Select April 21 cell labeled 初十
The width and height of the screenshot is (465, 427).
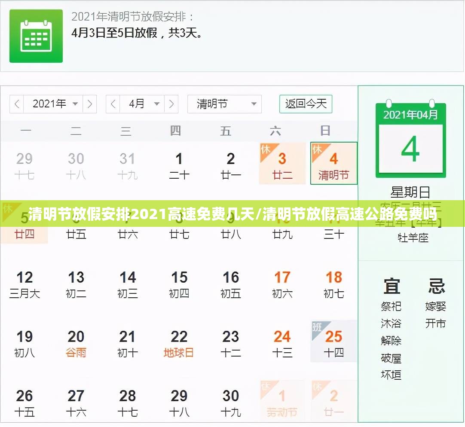[x=128, y=344]
